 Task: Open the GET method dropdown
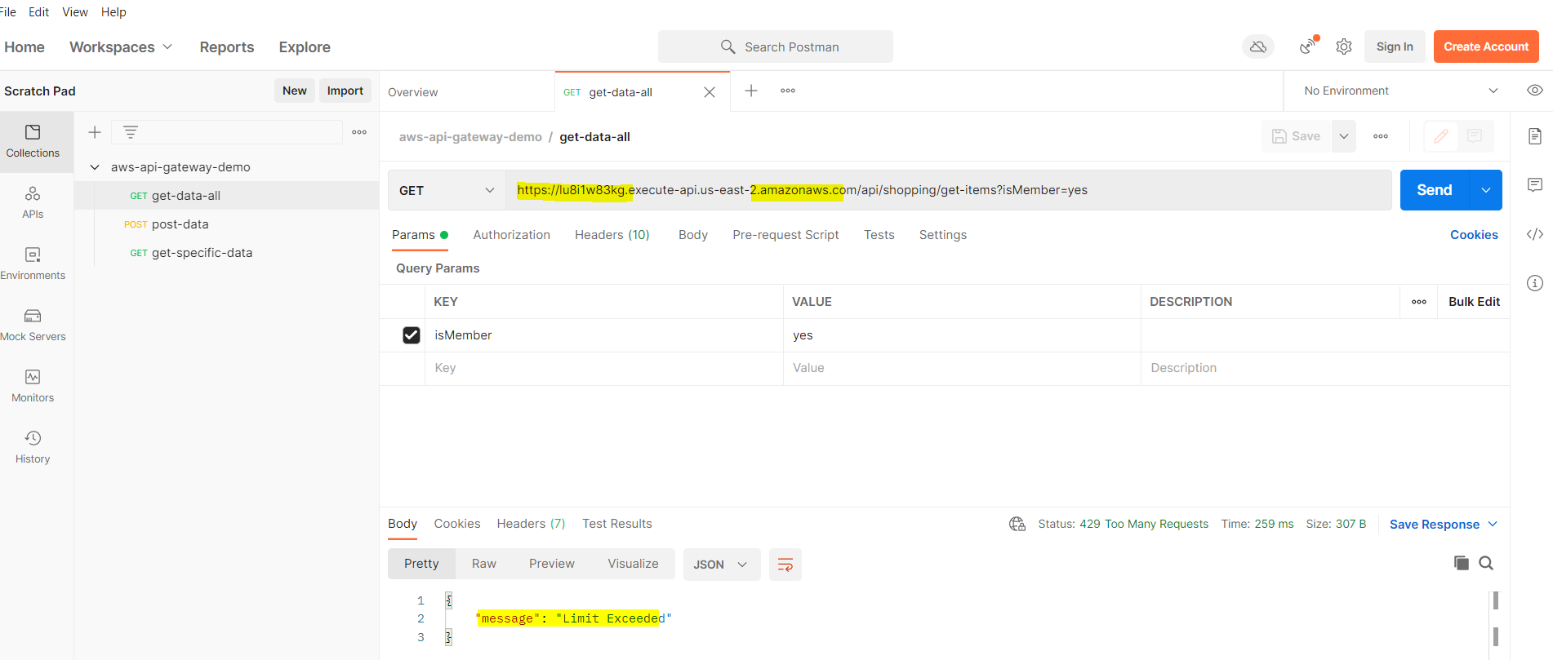(446, 190)
